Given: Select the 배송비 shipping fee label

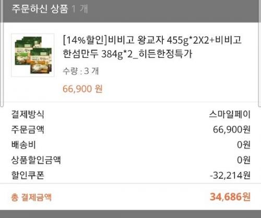Looking at the screenshot, I should click(x=23, y=144).
